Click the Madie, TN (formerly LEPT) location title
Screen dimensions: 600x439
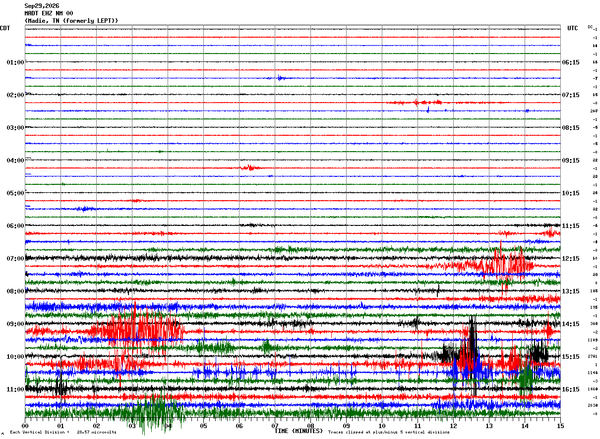tap(71, 21)
